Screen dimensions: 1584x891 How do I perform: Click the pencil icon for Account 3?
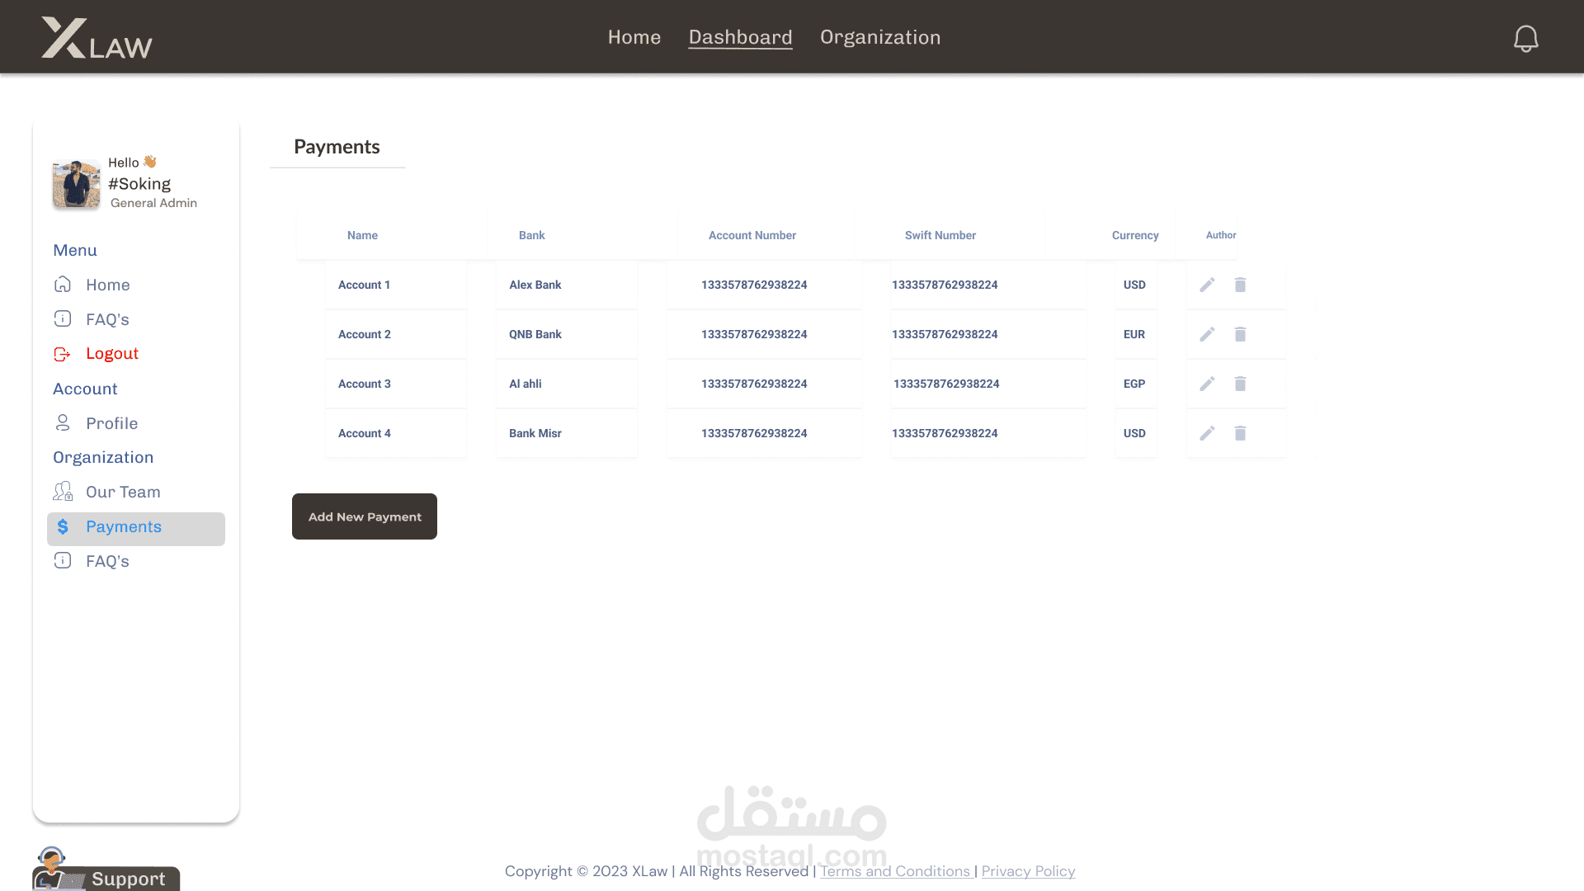point(1207,384)
